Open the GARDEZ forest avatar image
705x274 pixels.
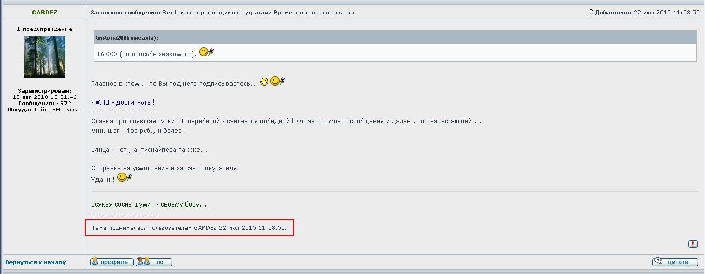coord(45,57)
